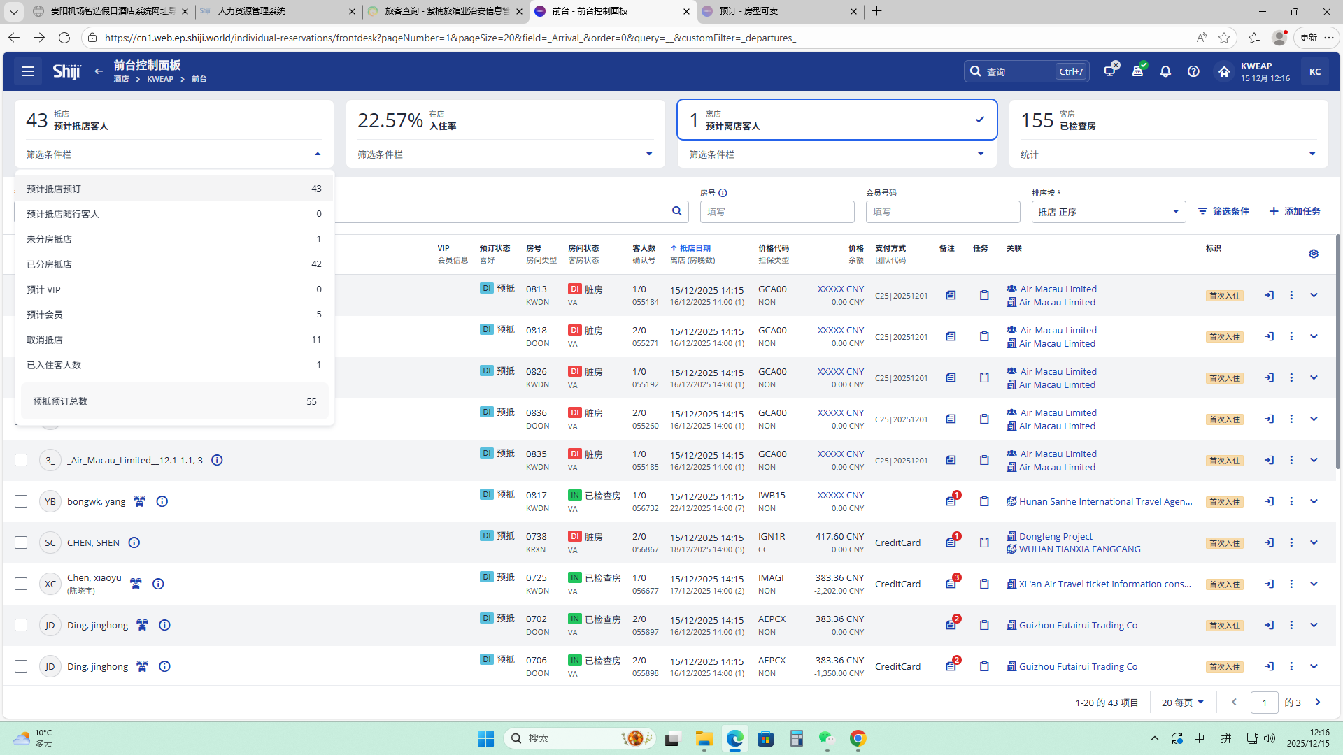Open the hamburger navigation menu

point(28,71)
